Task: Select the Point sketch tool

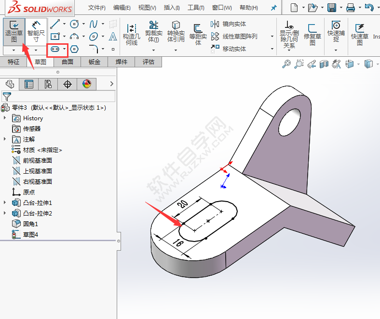Action: point(113,50)
